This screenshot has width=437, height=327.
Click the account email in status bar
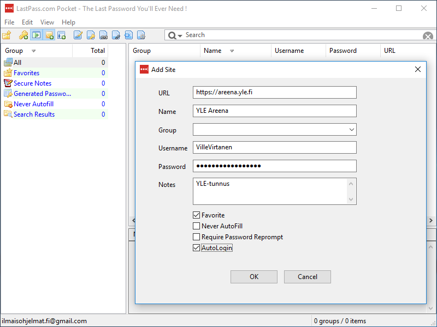click(44, 321)
